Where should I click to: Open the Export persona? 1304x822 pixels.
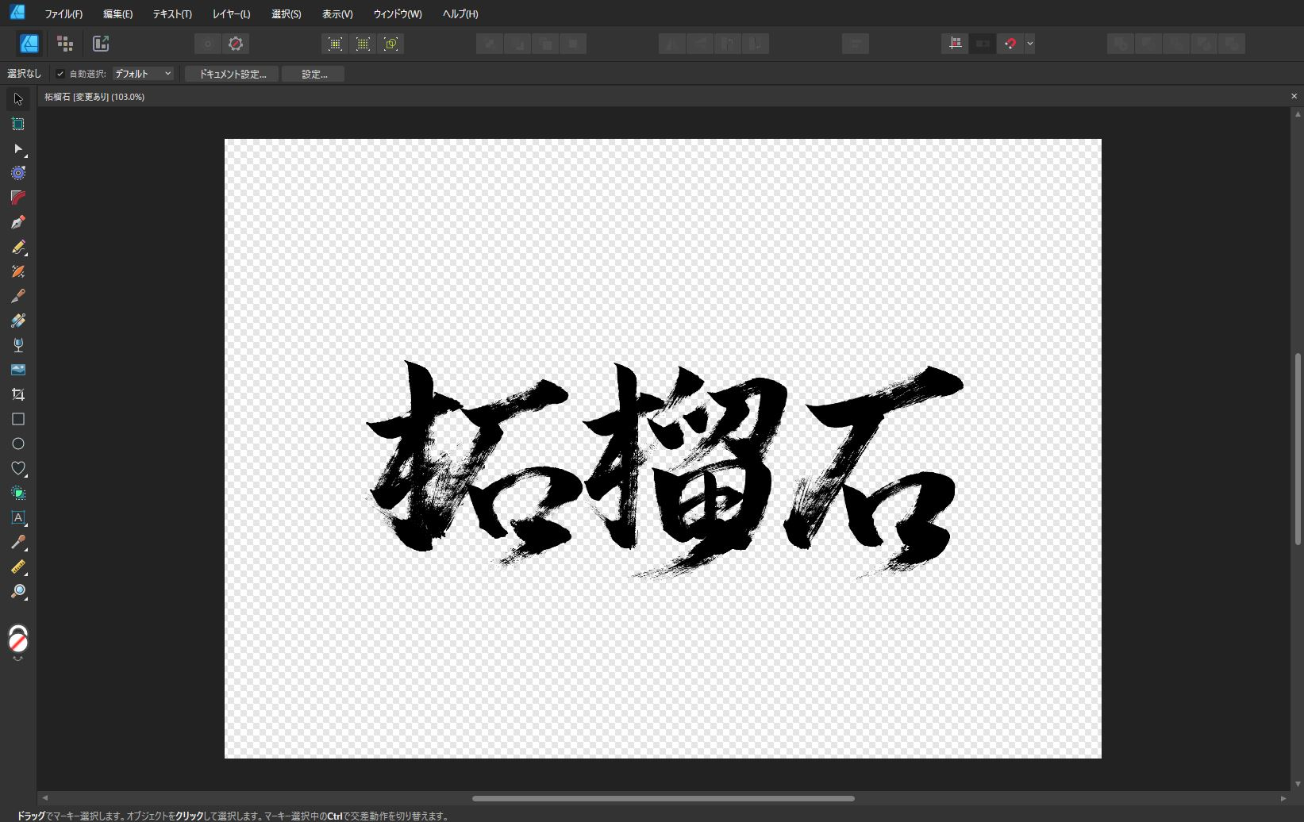pos(101,44)
